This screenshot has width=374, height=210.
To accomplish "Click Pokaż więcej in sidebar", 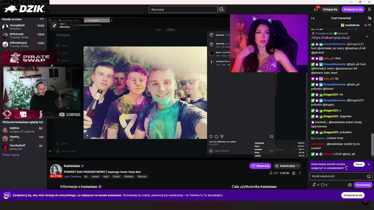I will (11, 155).
